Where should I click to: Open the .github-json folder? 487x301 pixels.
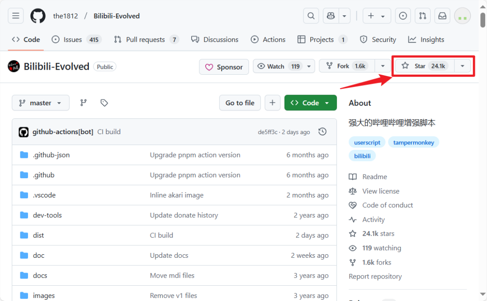51,155
